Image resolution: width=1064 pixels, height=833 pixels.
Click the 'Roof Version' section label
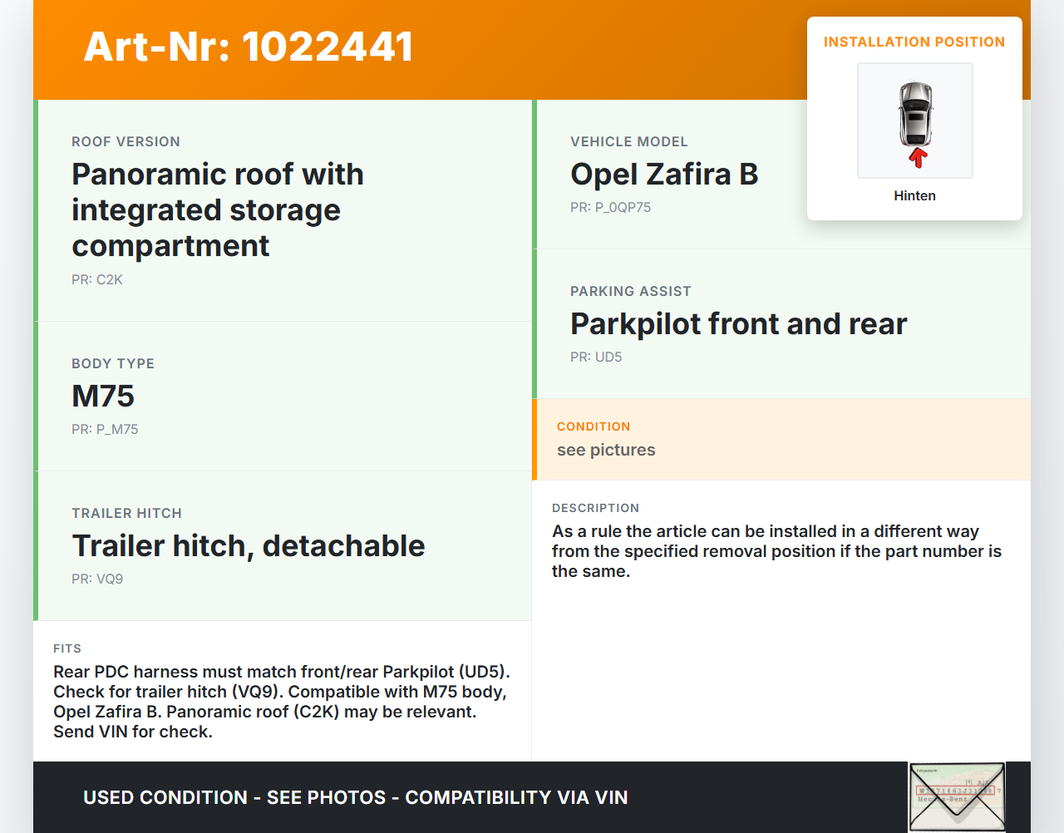point(126,142)
